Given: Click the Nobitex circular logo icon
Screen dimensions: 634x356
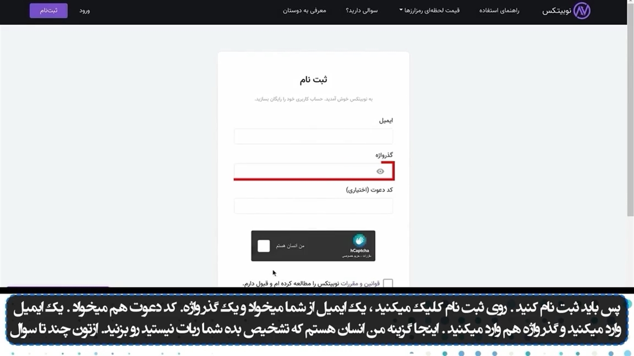Looking at the screenshot, I should (581, 11).
